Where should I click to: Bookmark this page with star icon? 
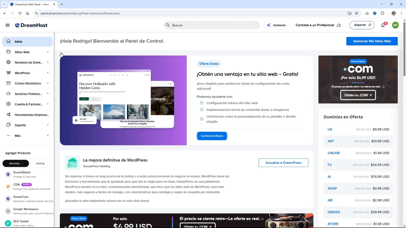[357, 13]
